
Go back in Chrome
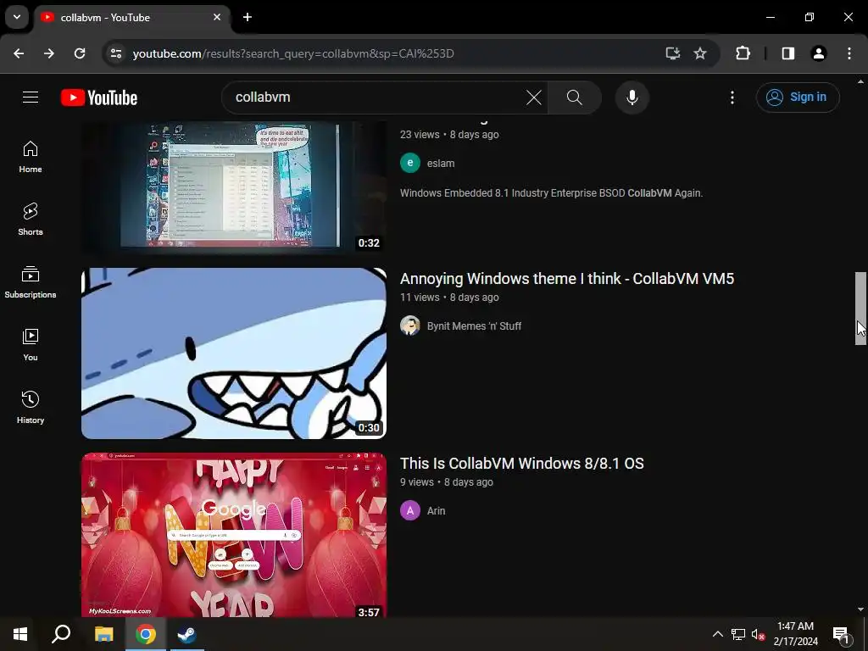tap(19, 53)
